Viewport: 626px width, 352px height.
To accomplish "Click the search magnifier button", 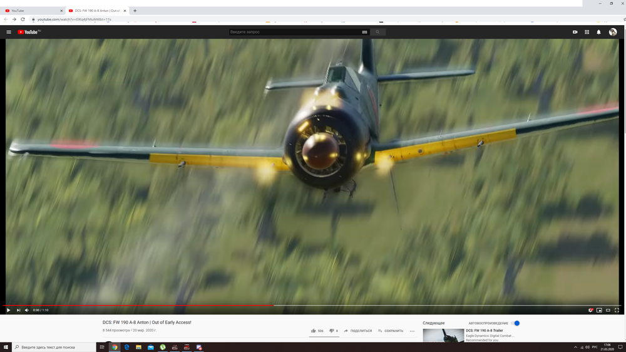I will pyautogui.click(x=377, y=32).
